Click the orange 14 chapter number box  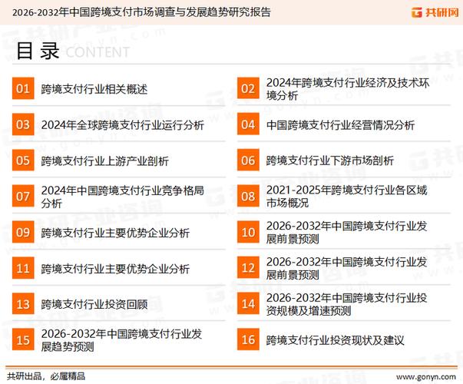tap(248, 304)
